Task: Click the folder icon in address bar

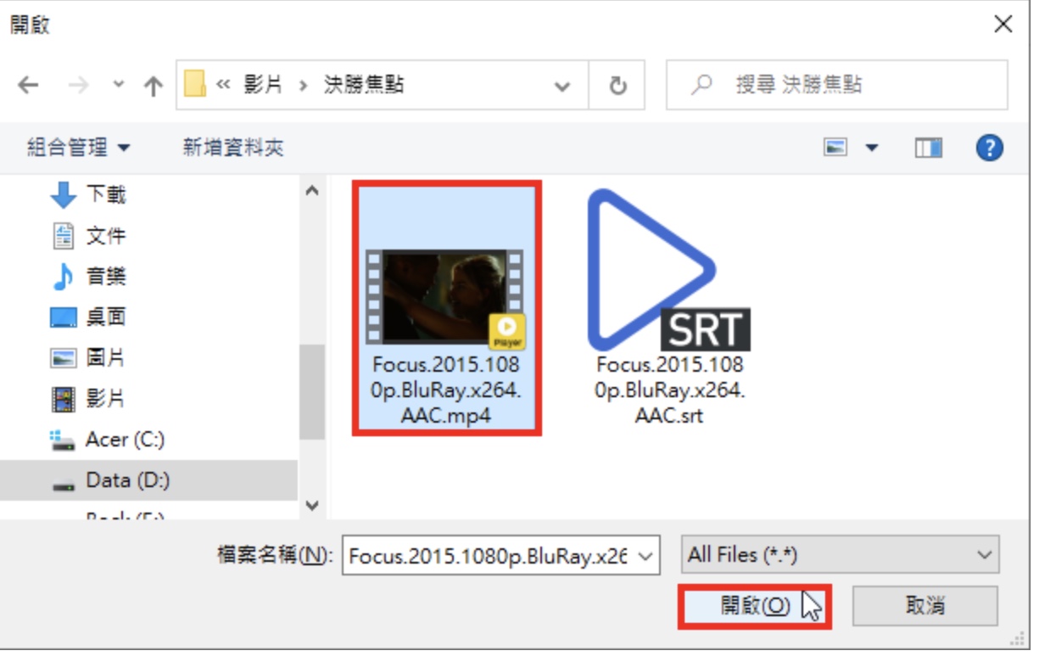Action: [195, 85]
